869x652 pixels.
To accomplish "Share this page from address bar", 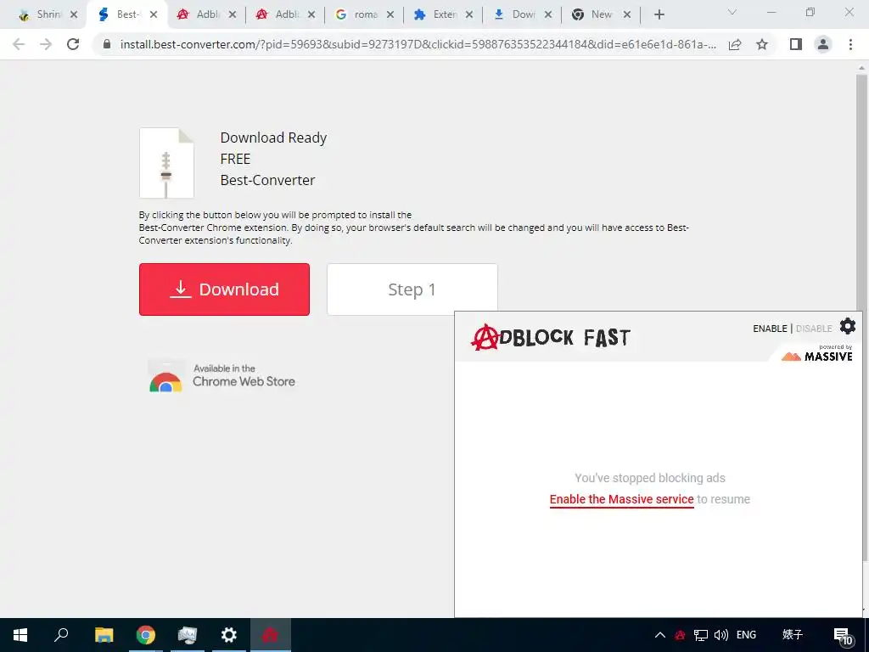I will coord(735,44).
